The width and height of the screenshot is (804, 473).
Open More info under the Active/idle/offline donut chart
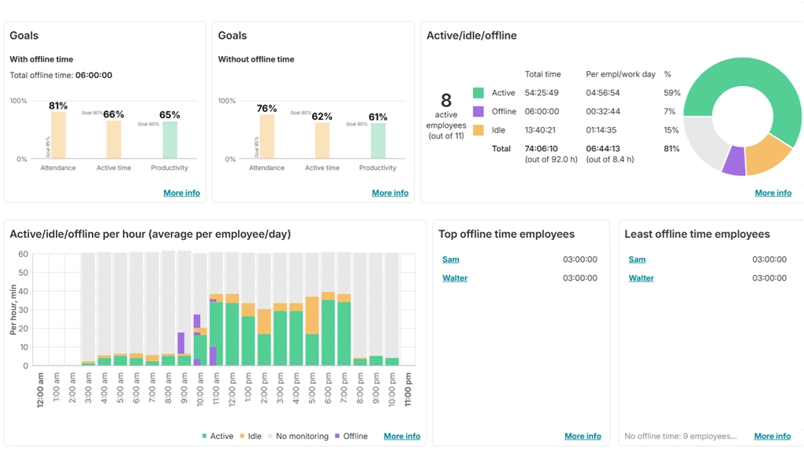(x=773, y=193)
